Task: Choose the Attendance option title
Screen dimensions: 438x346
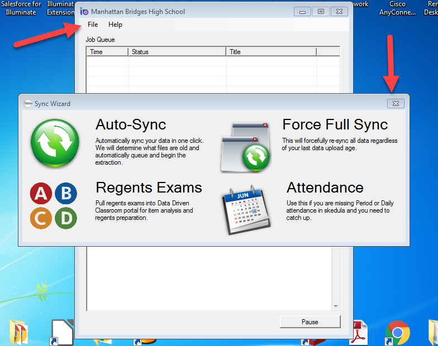Action: (x=325, y=188)
